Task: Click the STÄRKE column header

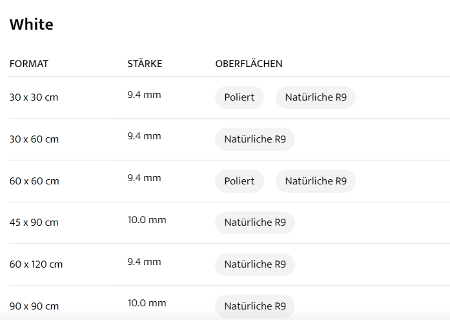Action: [x=145, y=64]
